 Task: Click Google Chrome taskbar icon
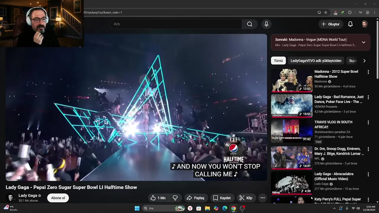233,208
